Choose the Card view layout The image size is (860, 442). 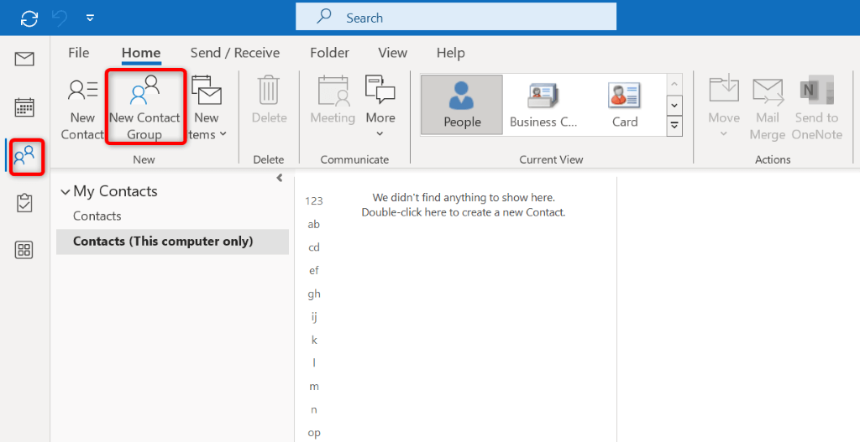click(x=624, y=106)
